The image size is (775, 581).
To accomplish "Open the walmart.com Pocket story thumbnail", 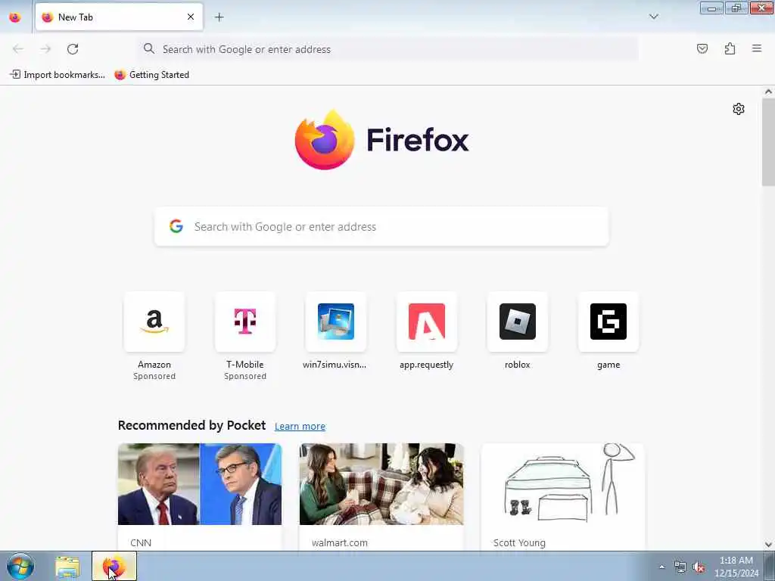I will [x=381, y=484].
